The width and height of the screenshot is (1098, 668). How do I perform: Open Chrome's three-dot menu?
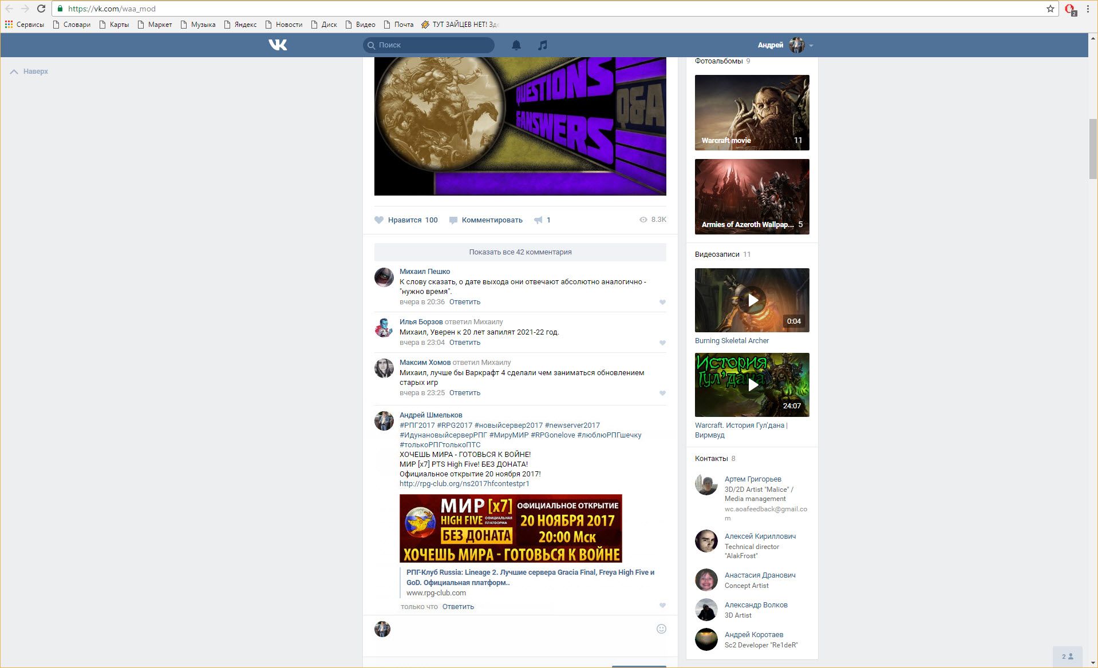tap(1088, 9)
